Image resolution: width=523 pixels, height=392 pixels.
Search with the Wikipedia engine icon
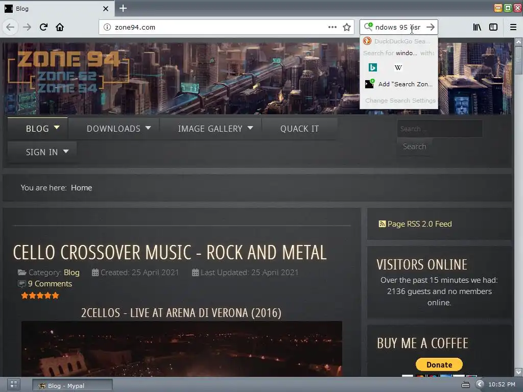tap(398, 68)
